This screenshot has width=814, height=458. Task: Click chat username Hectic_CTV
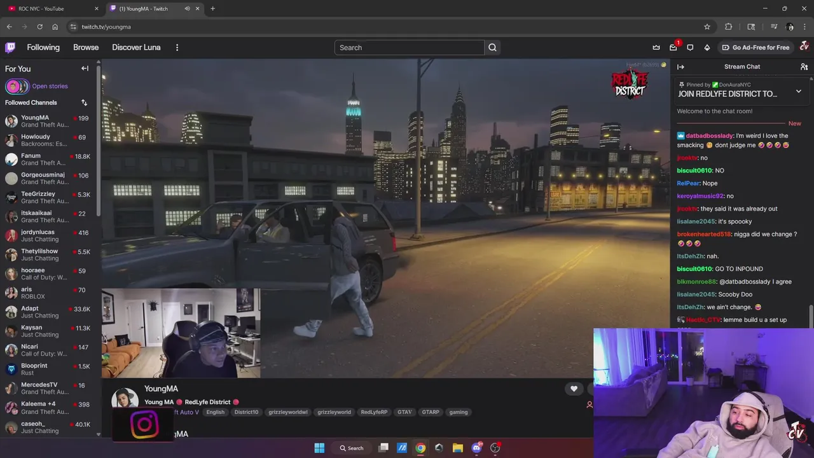tap(703, 320)
